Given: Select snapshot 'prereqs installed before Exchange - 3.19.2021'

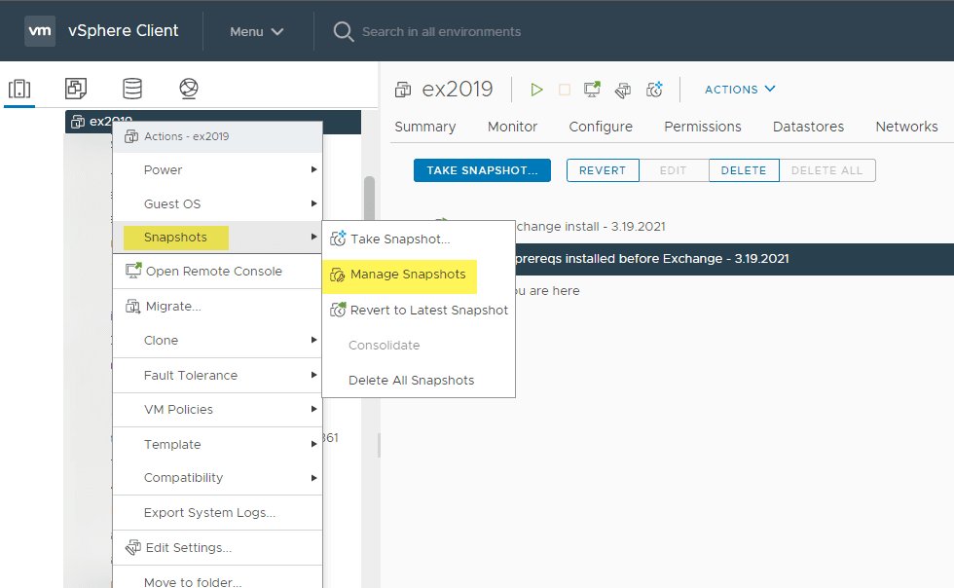Looking at the screenshot, I should coord(734,259).
